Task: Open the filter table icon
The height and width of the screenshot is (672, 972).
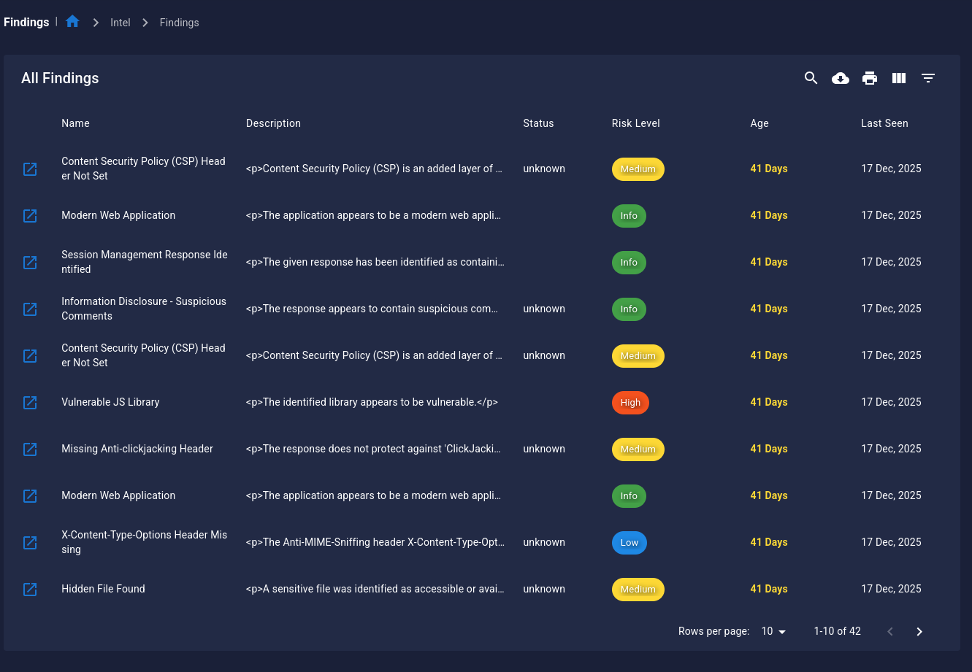Action: 928,78
